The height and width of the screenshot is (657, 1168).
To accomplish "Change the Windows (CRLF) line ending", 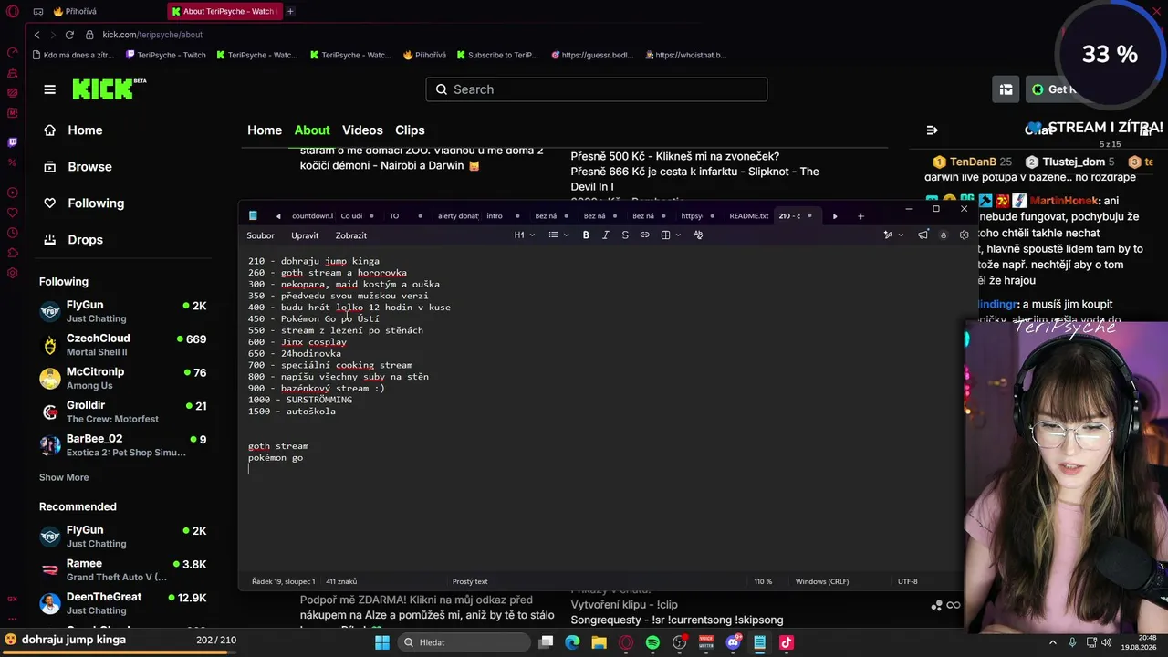I will pyautogui.click(x=823, y=581).
